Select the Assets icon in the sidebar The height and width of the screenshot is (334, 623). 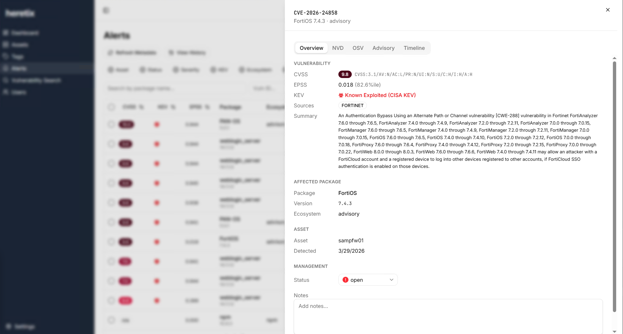click(6, 44)
